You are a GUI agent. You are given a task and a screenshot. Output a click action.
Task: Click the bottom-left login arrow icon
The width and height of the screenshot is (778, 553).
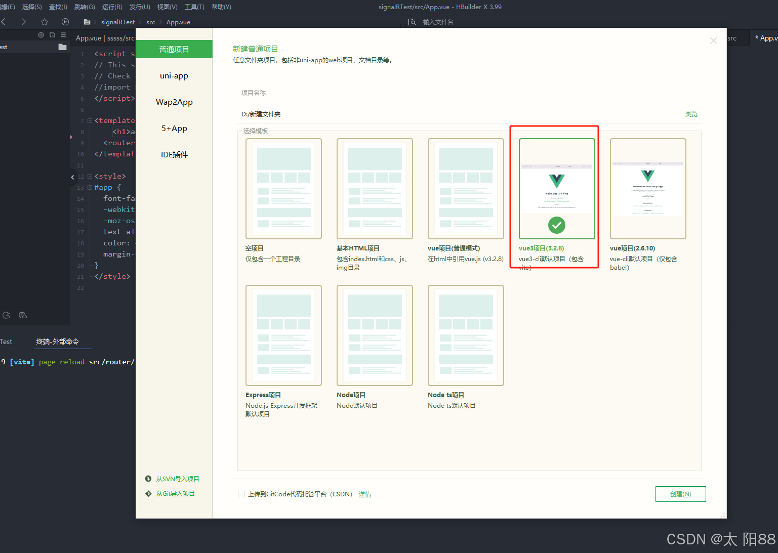tap(7, 315)
